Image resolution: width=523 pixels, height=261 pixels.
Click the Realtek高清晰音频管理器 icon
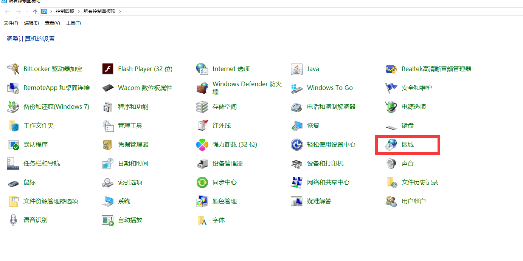click(391, 69)
